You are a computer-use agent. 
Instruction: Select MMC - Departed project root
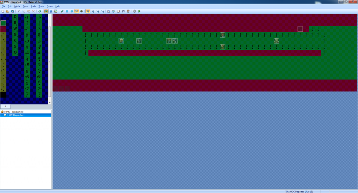click(14, 112)
